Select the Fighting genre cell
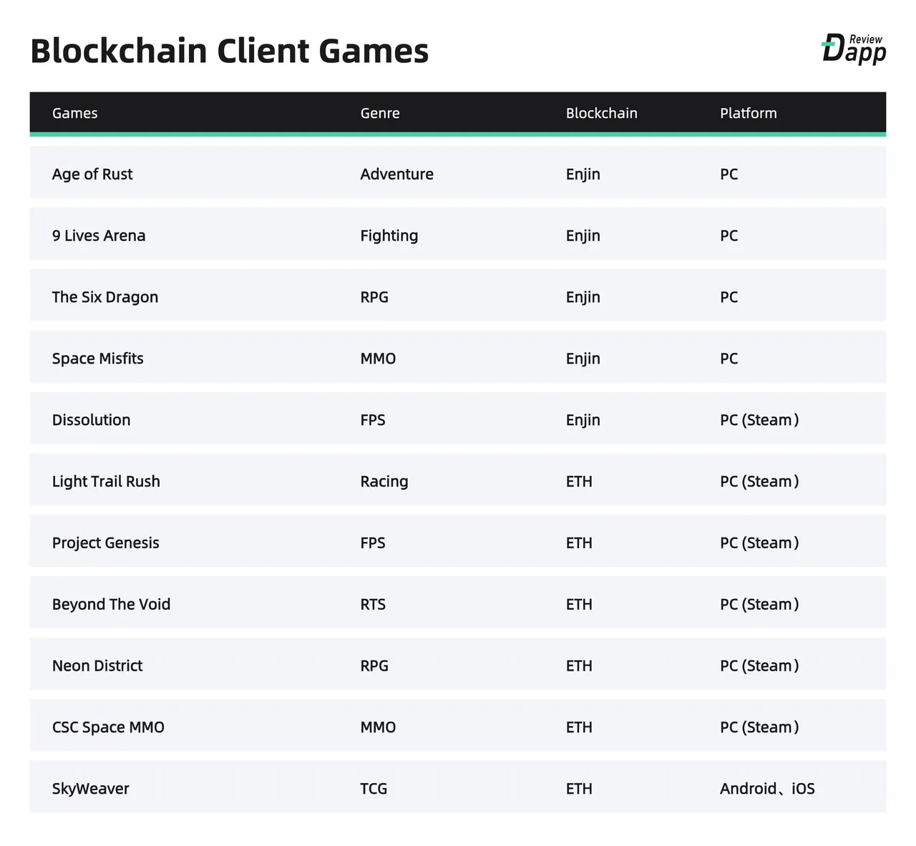The height and width of the screenshot is (846, 916). (389, 235)
